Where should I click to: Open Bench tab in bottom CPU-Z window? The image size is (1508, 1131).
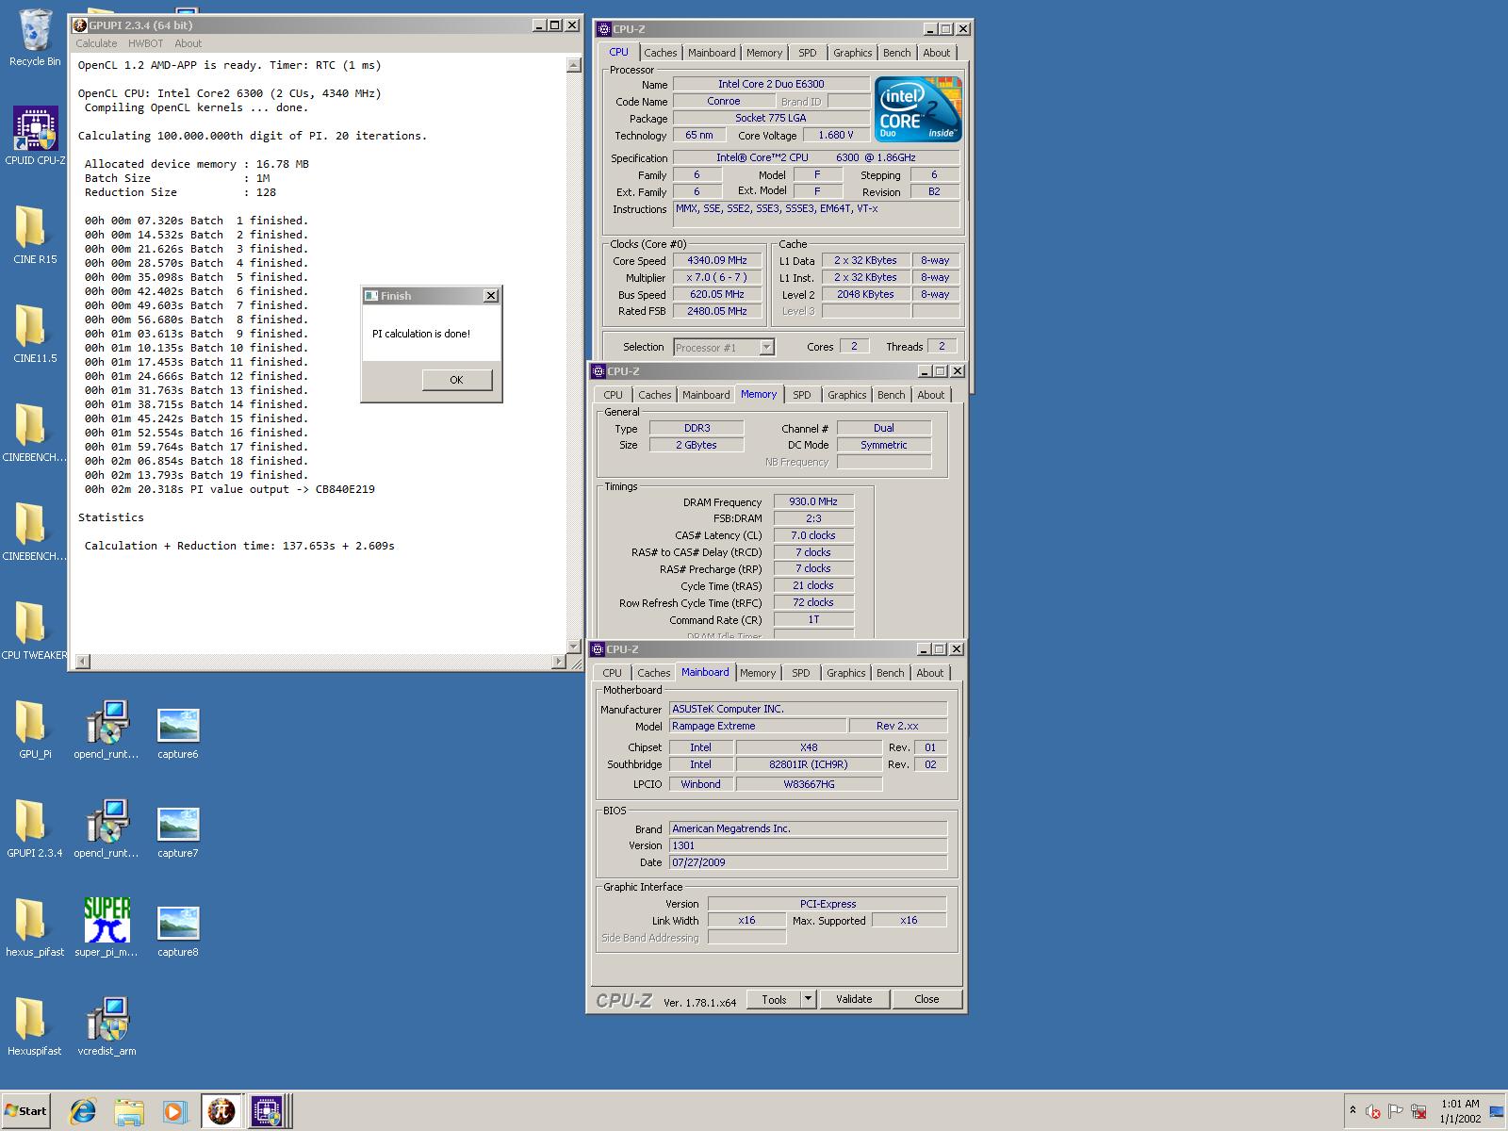891,673
